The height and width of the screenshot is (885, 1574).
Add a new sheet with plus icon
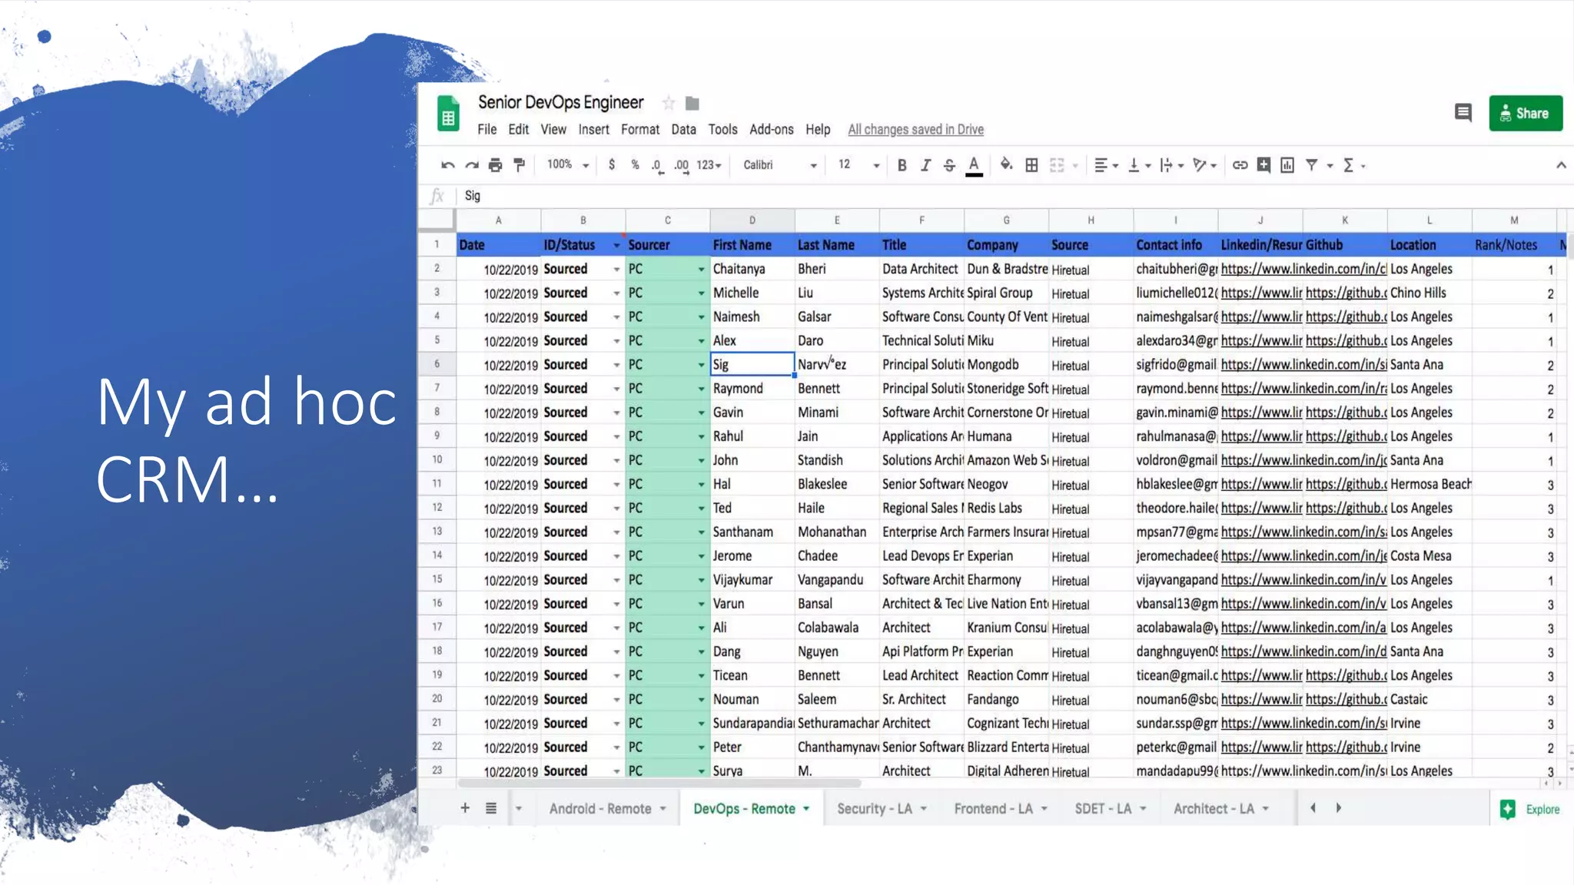[465, 807]
